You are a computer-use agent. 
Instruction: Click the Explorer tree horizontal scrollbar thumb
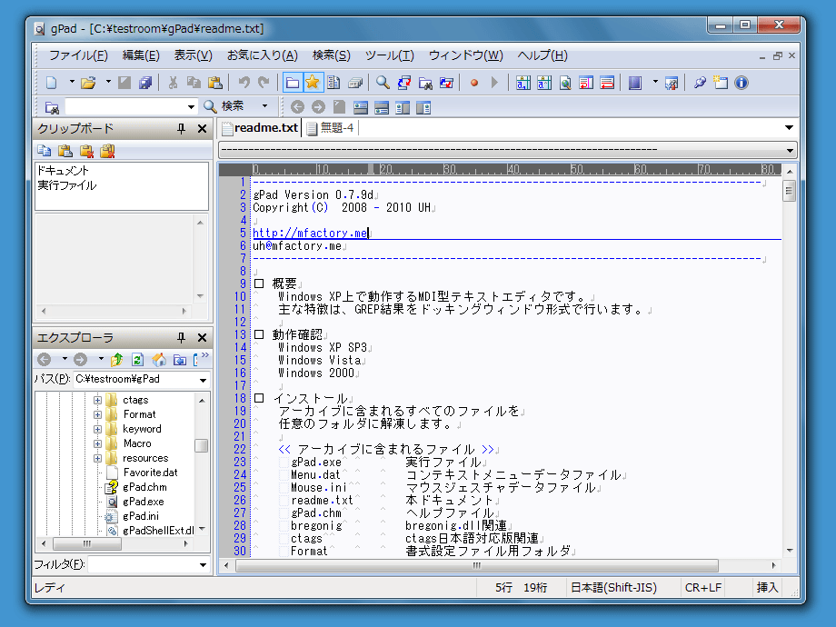pyautogui.click(x=87, y=543)
